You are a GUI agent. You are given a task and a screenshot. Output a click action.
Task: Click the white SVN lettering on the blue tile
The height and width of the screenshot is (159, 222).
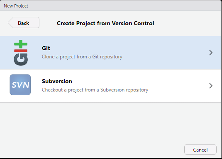[x=20, y=85]
